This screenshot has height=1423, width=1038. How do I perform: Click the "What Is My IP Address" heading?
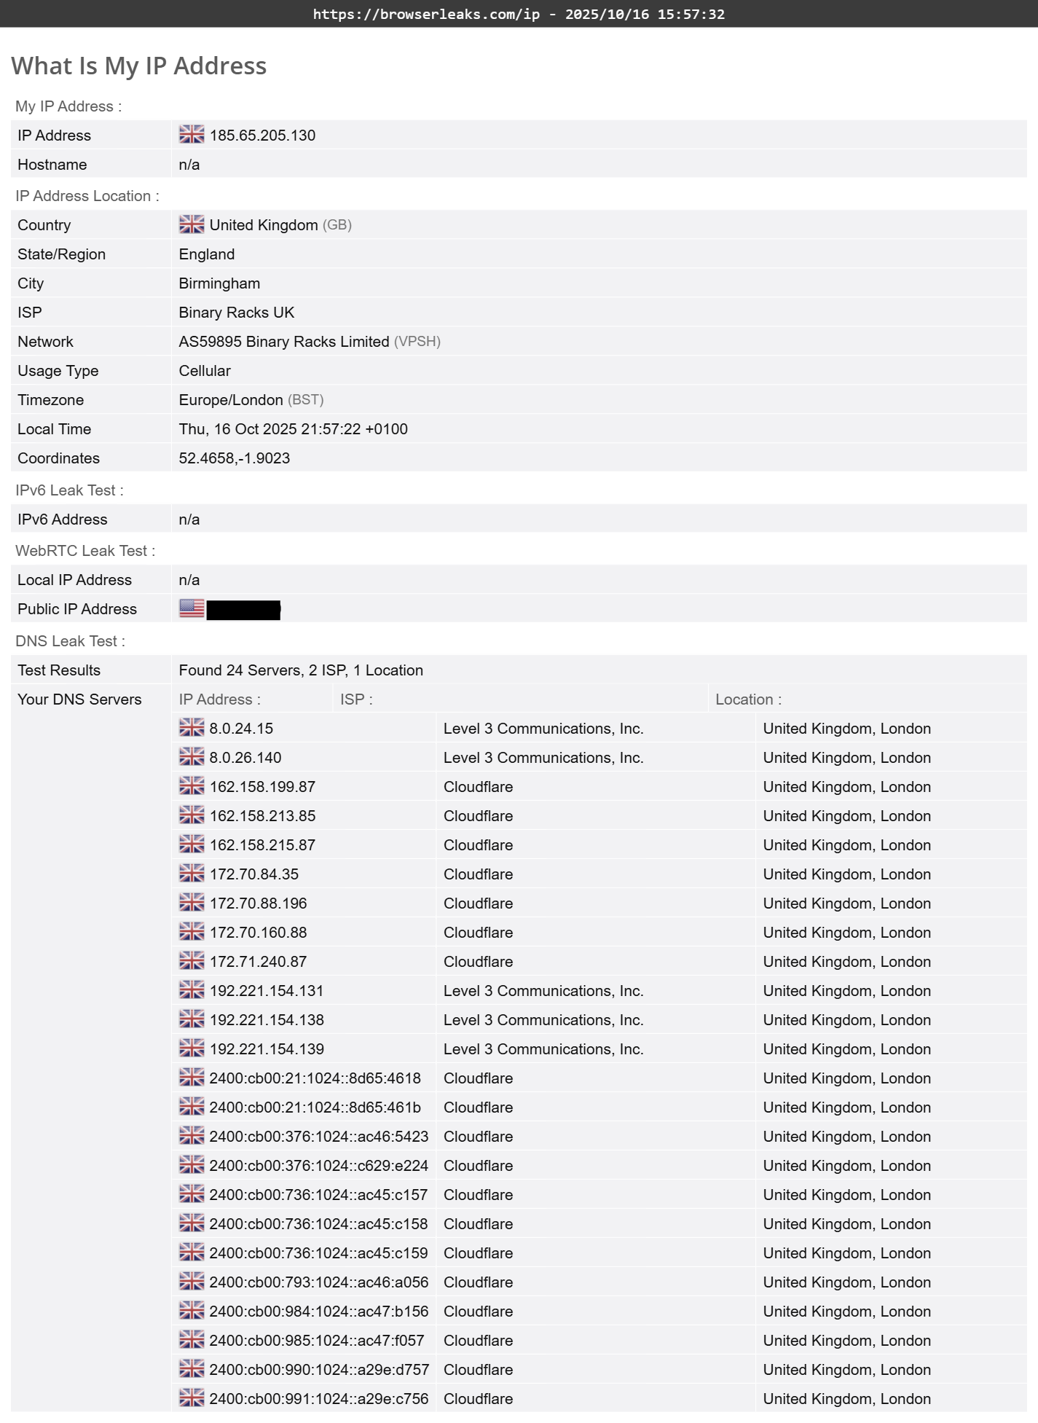139,66
